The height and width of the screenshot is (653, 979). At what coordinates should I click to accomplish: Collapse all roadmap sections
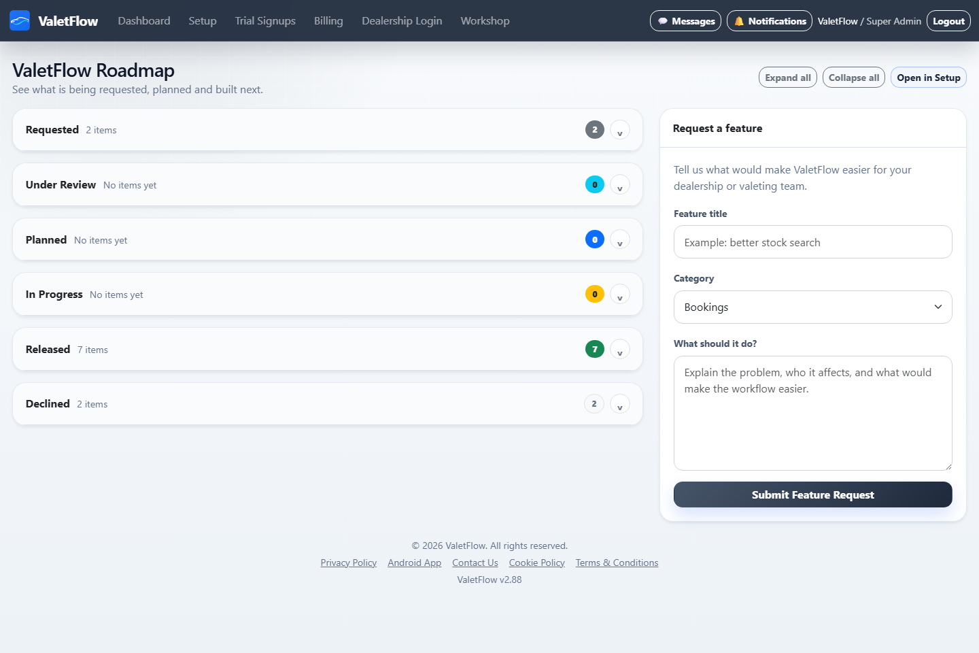[854, 78]
